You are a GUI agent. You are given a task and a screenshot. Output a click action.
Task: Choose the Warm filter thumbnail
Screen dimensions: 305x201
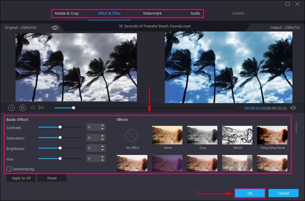167,135
